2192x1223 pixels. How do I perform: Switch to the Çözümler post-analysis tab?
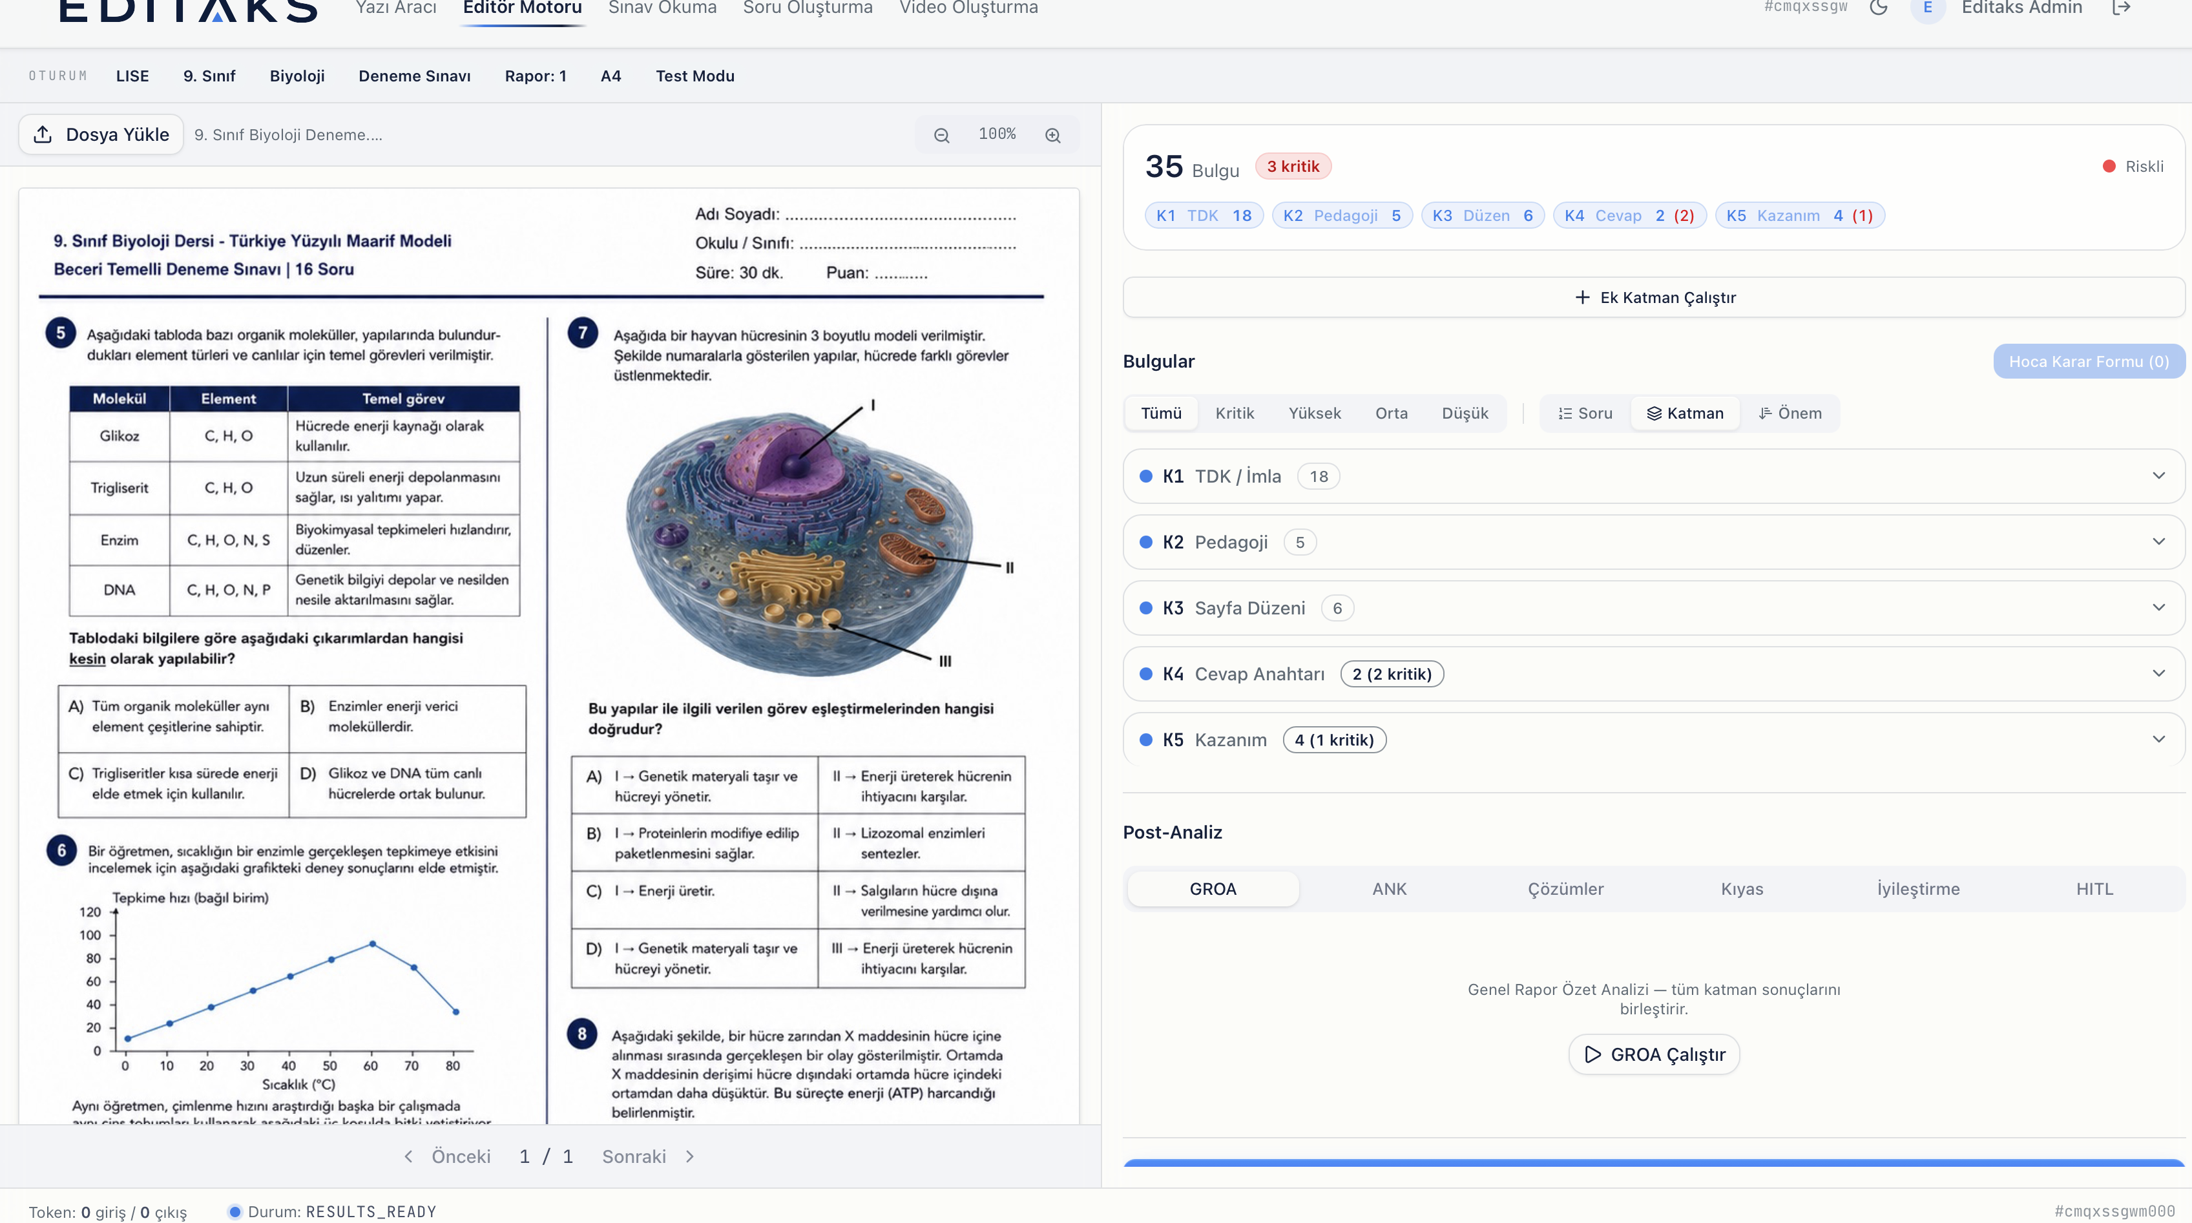[1565, 888]
